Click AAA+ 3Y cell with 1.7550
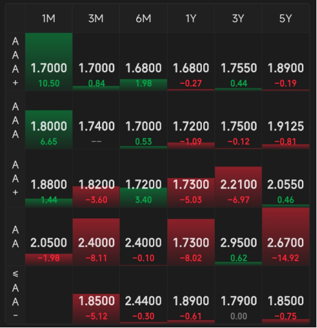317x328 pixels. 238,62
